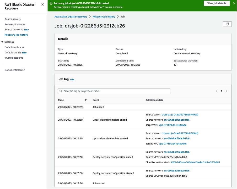Click the checkmark icon on the notification banner

pos(51,3)
